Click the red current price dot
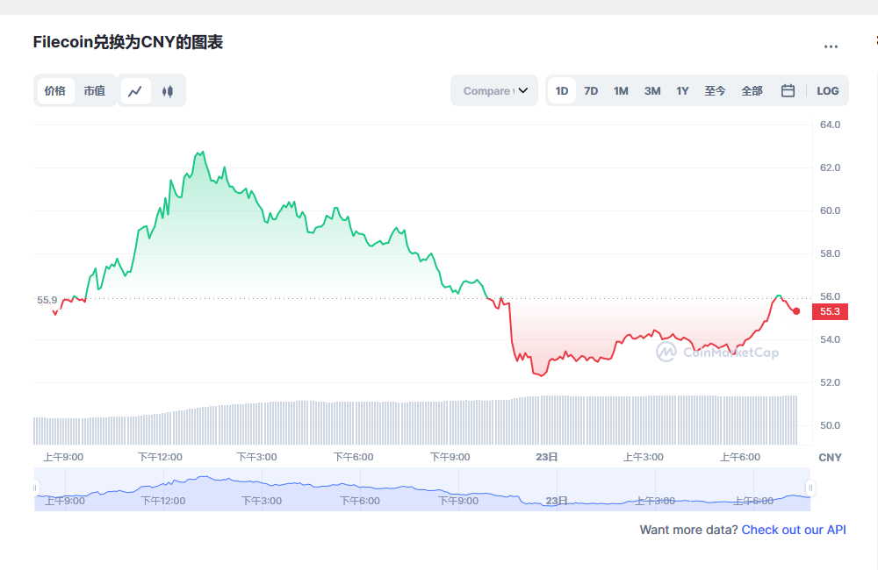Viewport: 878px width, 570px height. tap(796, 311)
